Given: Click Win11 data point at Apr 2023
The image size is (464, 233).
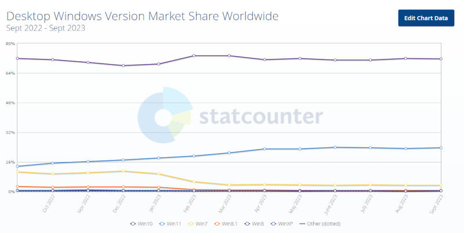Looking at the screenshot, I should [264, 149].
